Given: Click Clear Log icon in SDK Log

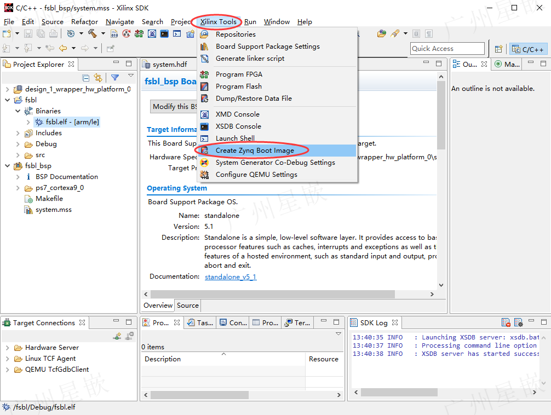Looking at the screenshot, I should (506, 322).
